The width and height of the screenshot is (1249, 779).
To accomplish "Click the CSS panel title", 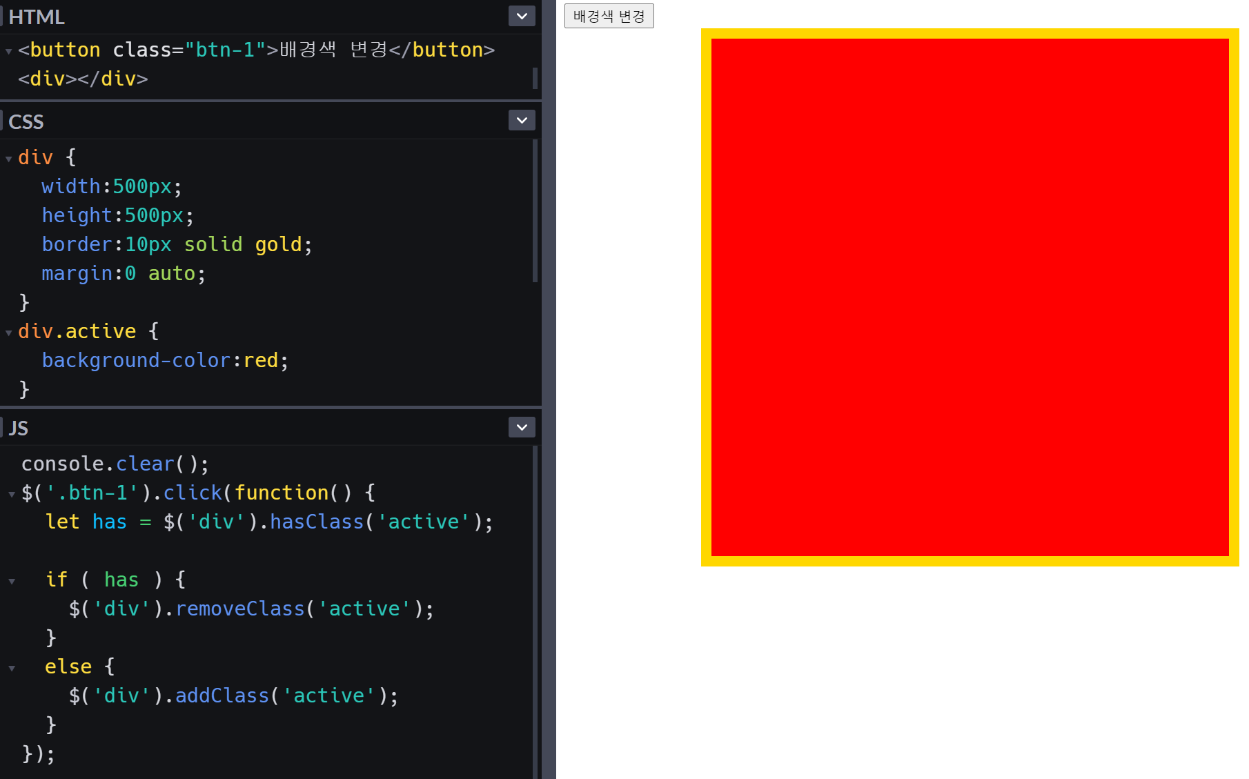I will (x=26, y=121).
